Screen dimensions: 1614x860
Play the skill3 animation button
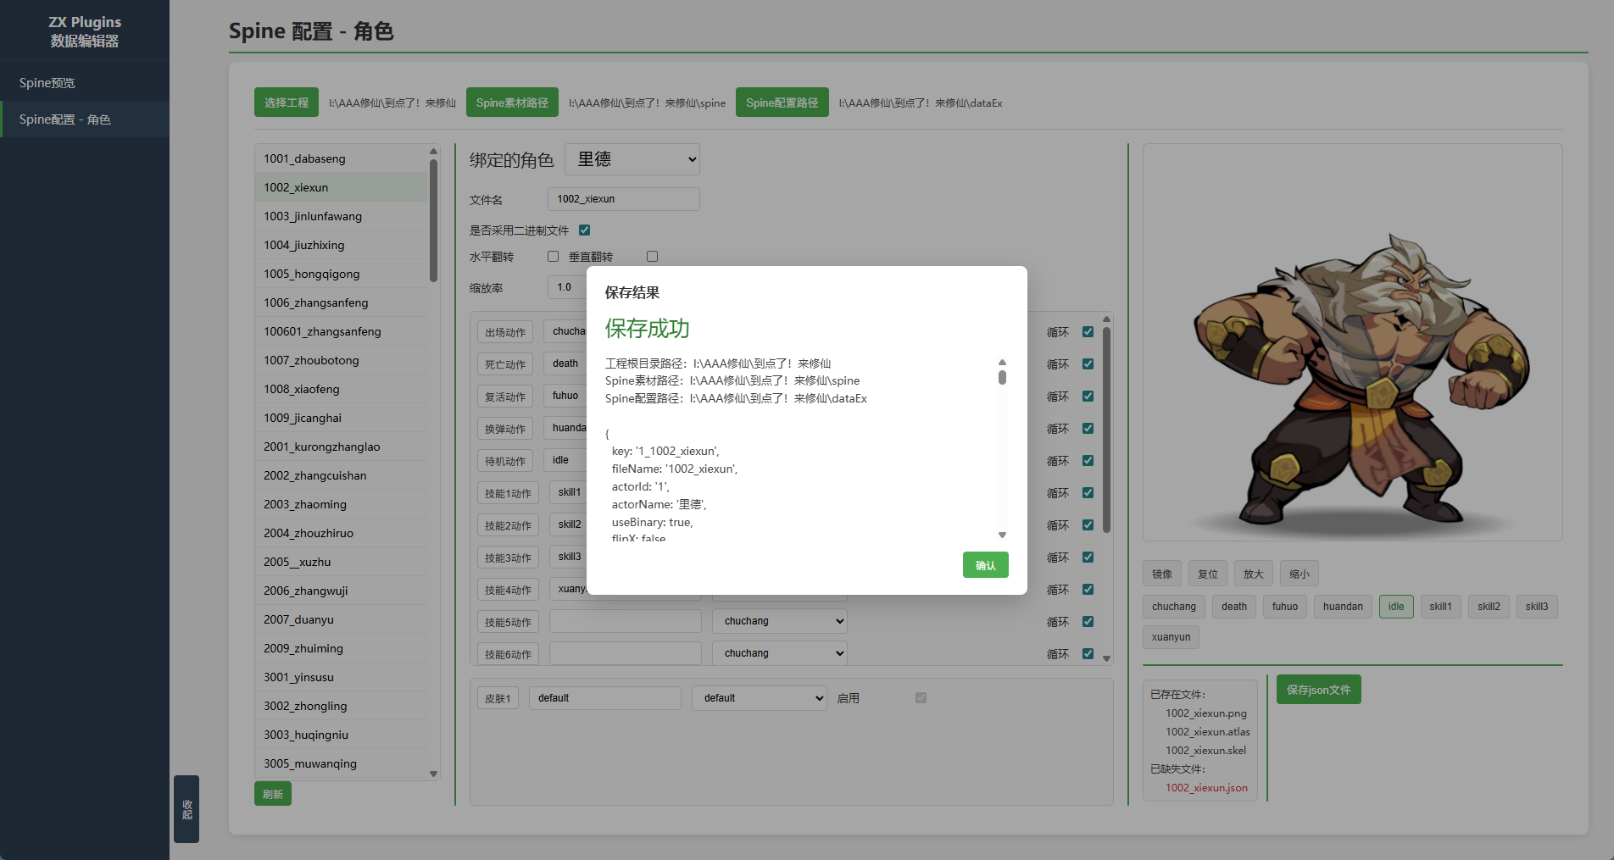(x=1537, y=607)
